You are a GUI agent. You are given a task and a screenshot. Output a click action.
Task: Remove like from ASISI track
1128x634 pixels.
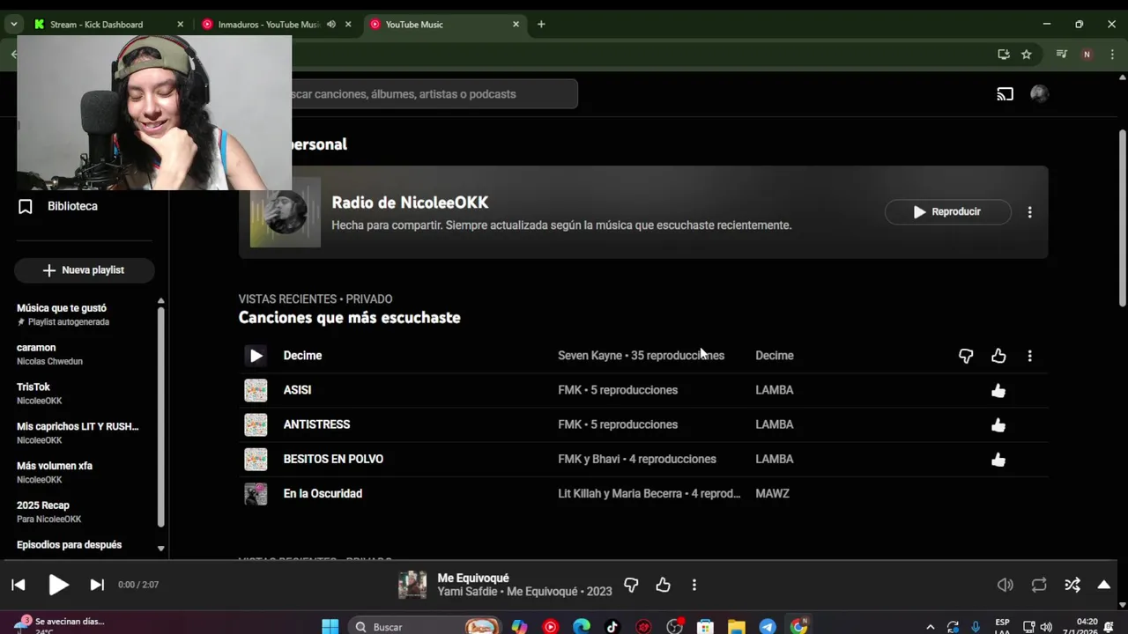tap(998, 390)
